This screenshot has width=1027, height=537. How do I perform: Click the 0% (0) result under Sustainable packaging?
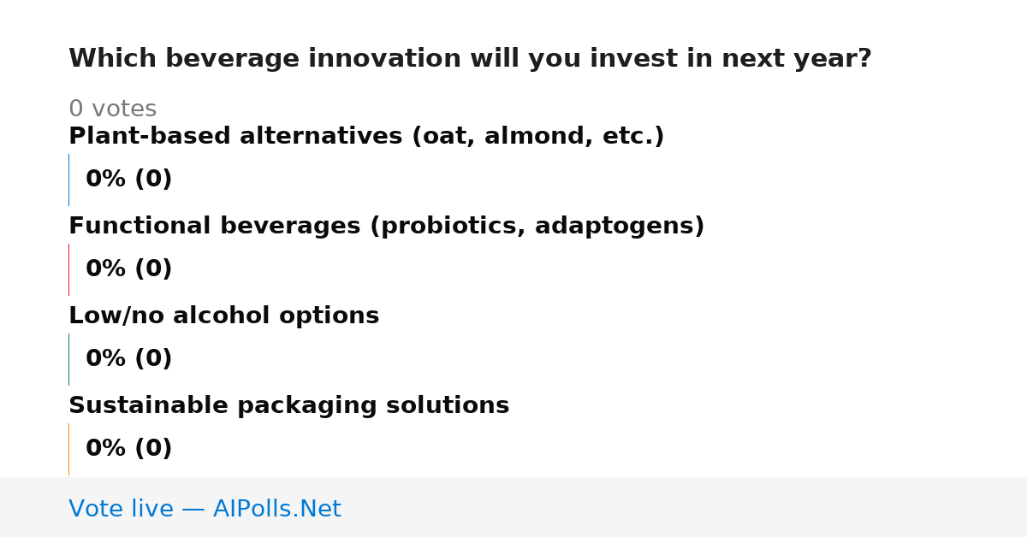(x=128, y=449)
